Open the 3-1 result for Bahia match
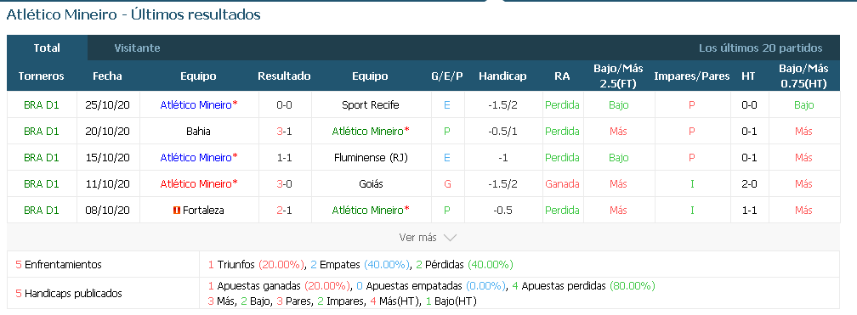This screenshot has width=857, height=315. coord(284,131)
